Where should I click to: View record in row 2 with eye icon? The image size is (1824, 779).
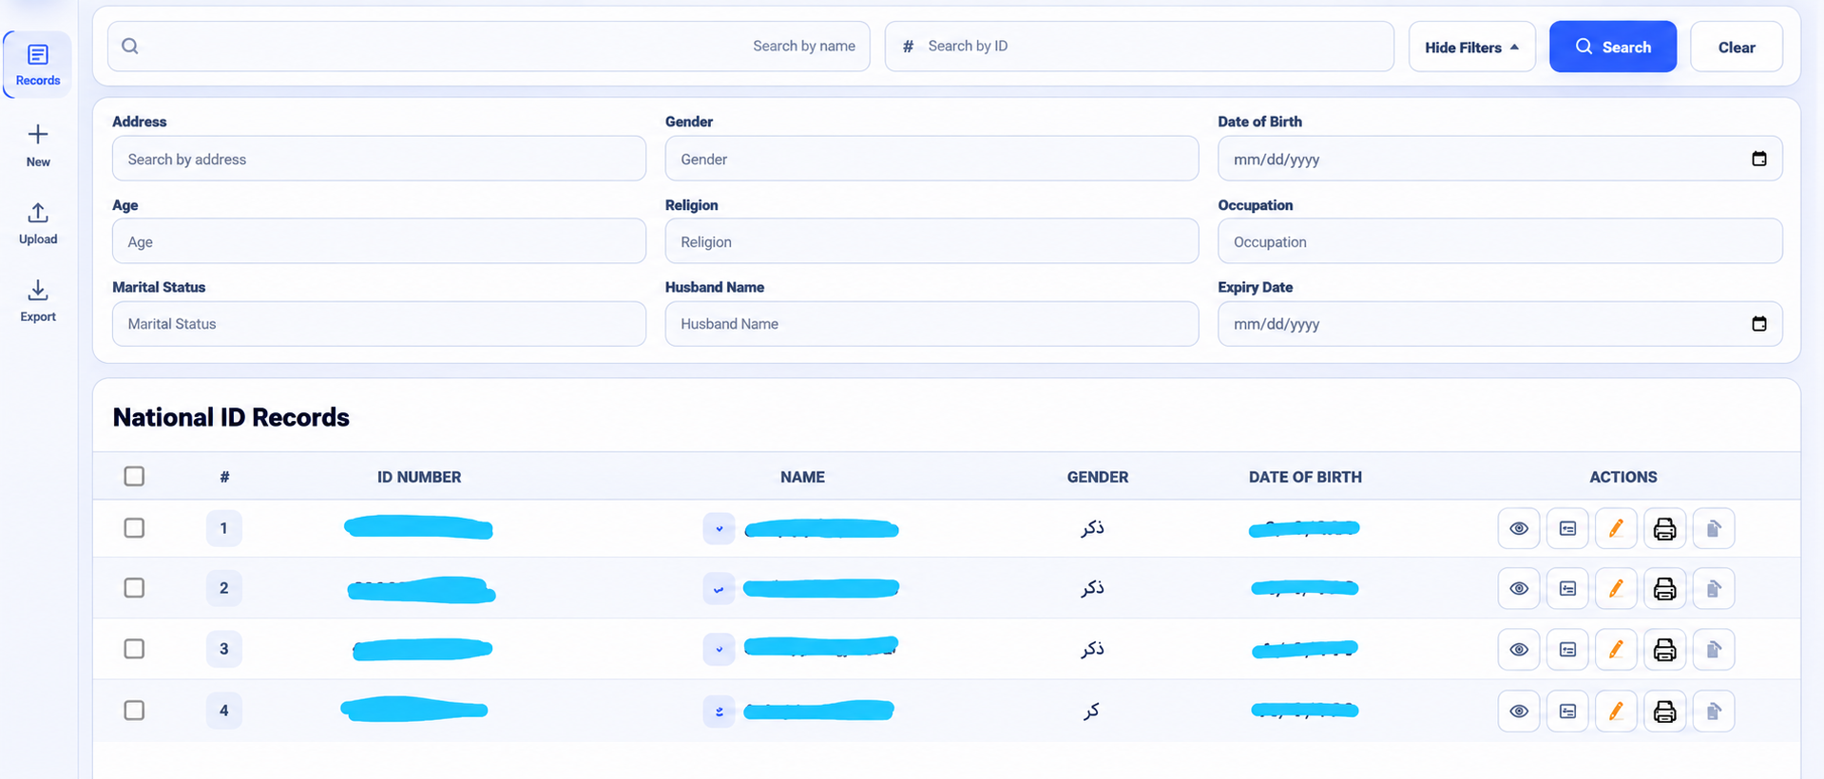pyautogui.click(x=1519, y=589)
